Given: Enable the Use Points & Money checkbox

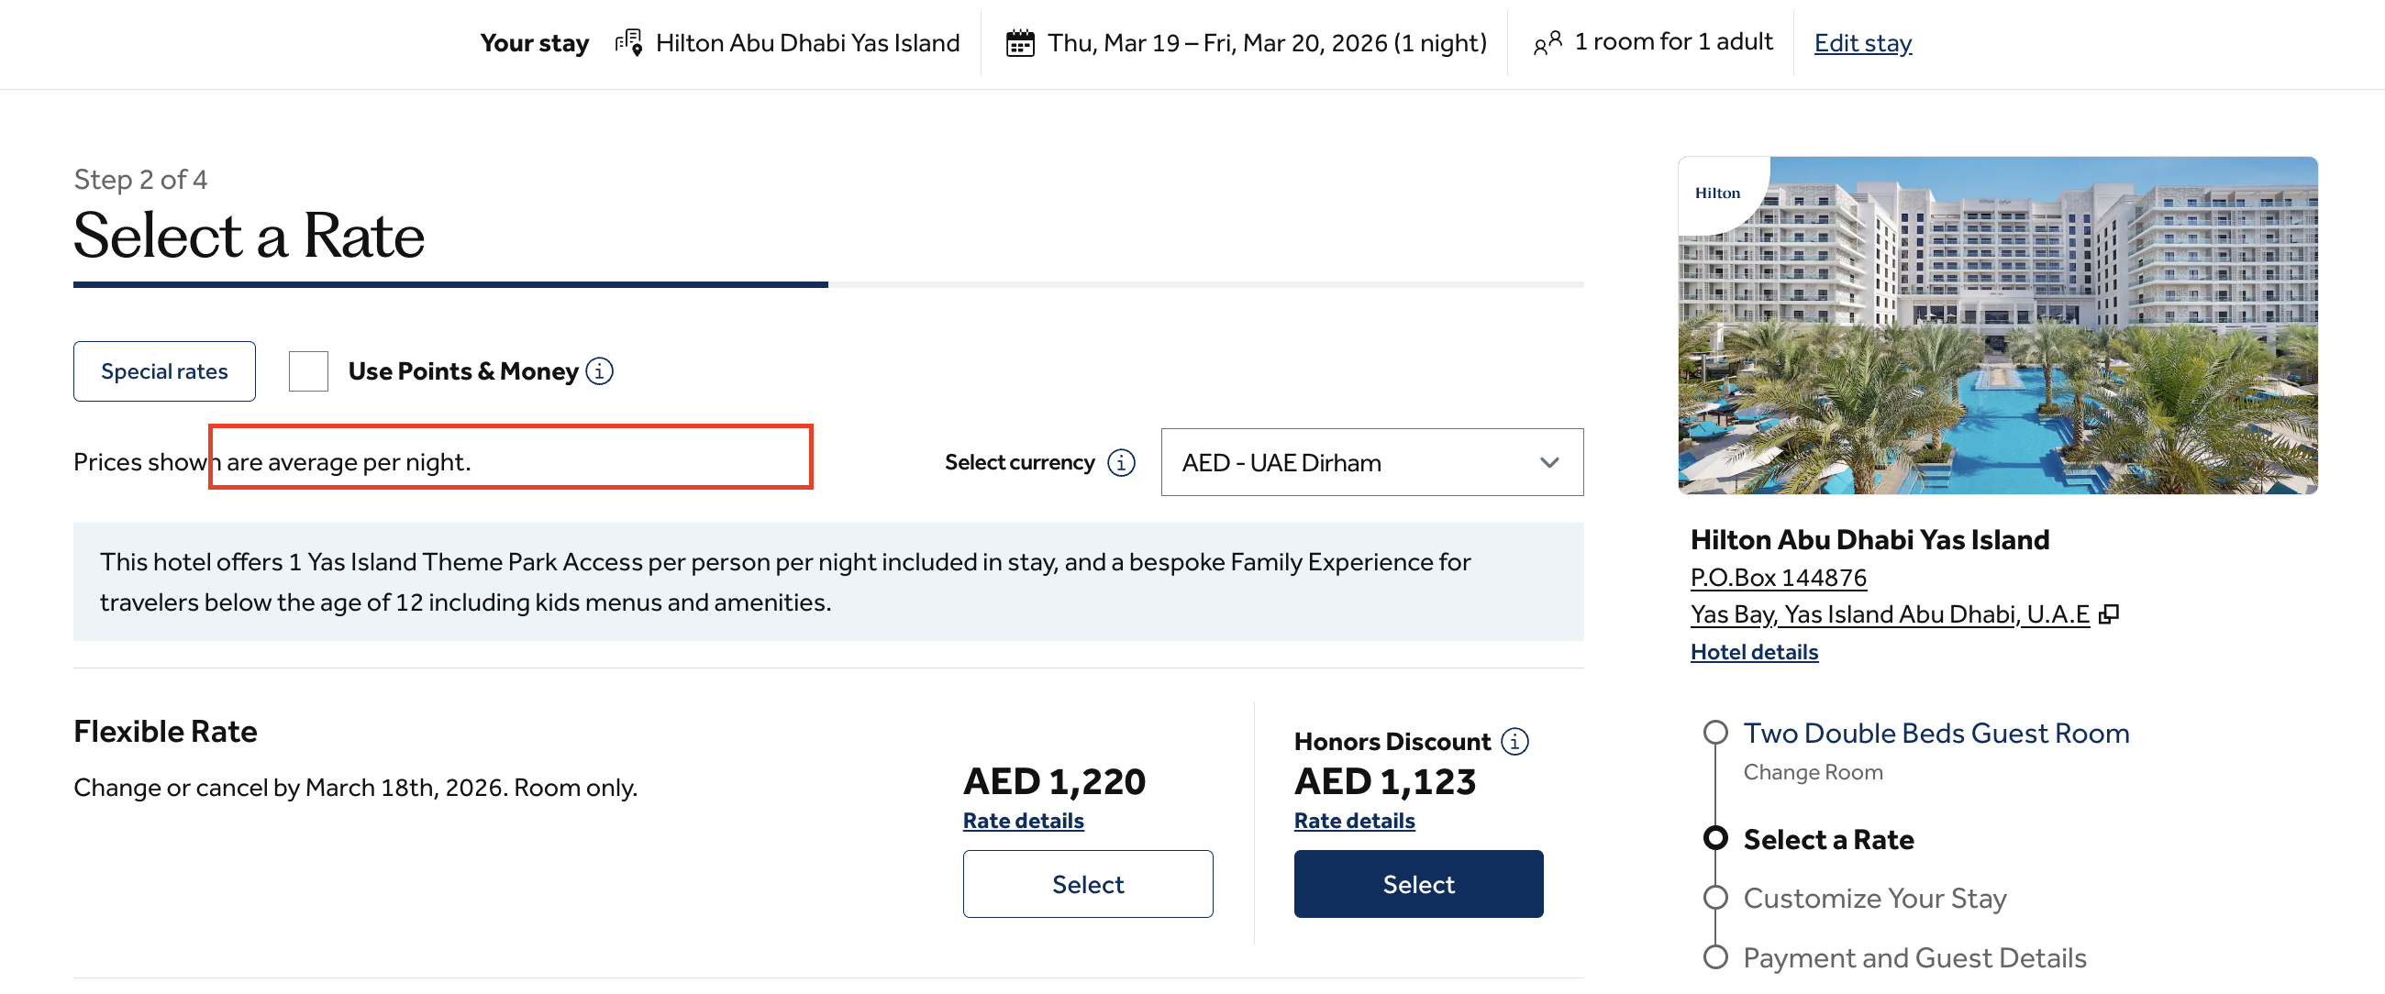Looking at the screenshot, I should pyautogui.click(x=308, y=371).
